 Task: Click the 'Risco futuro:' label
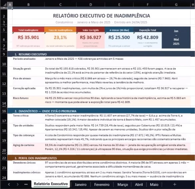pyautogui.click(x=21, y=98)
